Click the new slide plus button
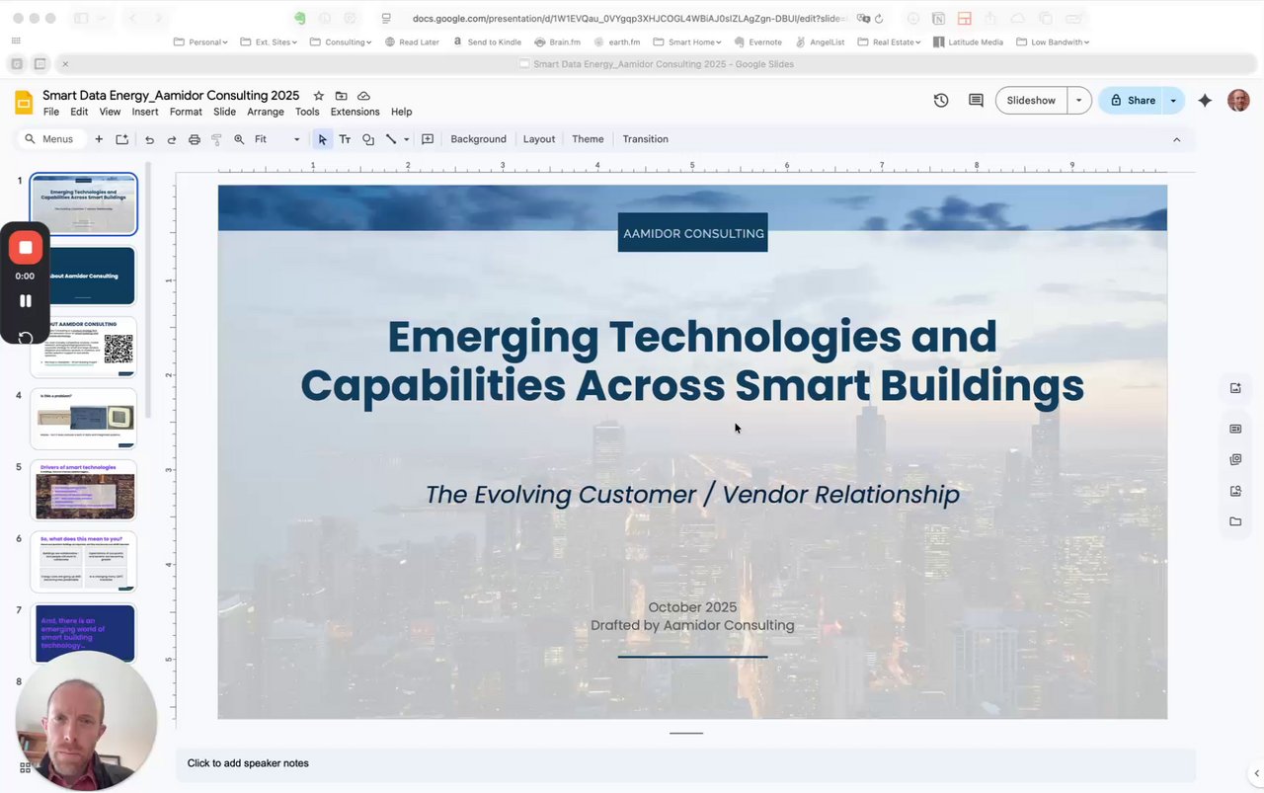The image size is (1264, 793). coord(99,139)
